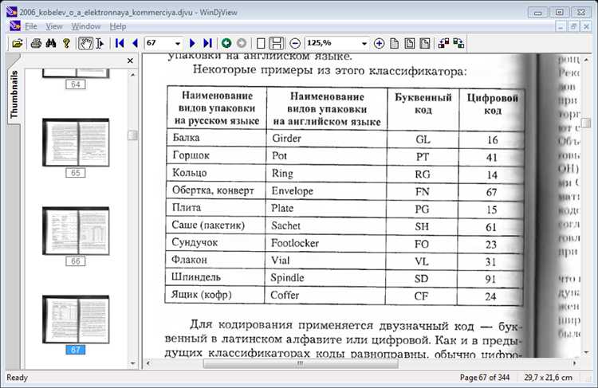
Task: Open the page number dropdown list
Action: pyautogui.click(x=178, y=44)
